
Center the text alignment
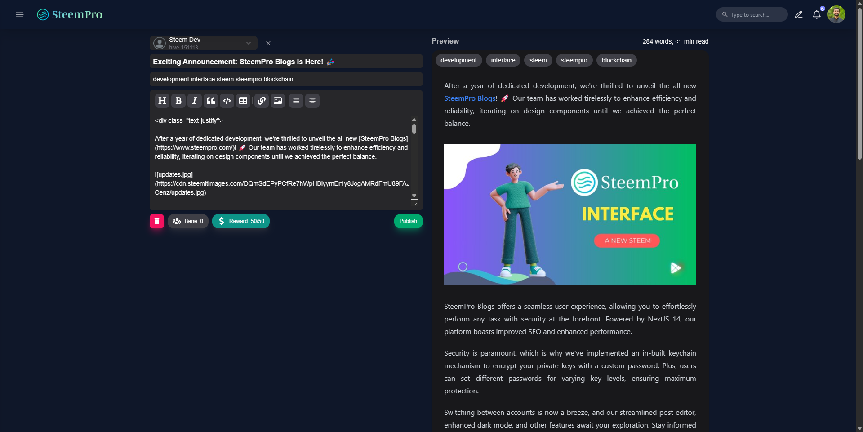click(312, 101)
